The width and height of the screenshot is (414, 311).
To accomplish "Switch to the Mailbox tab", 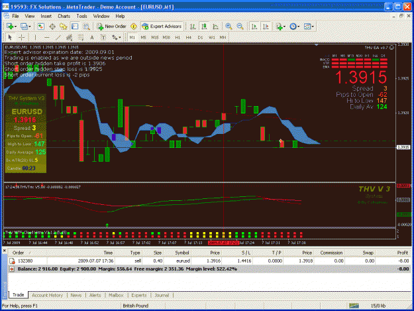I will pyautogui.click(x=116, y=295).
